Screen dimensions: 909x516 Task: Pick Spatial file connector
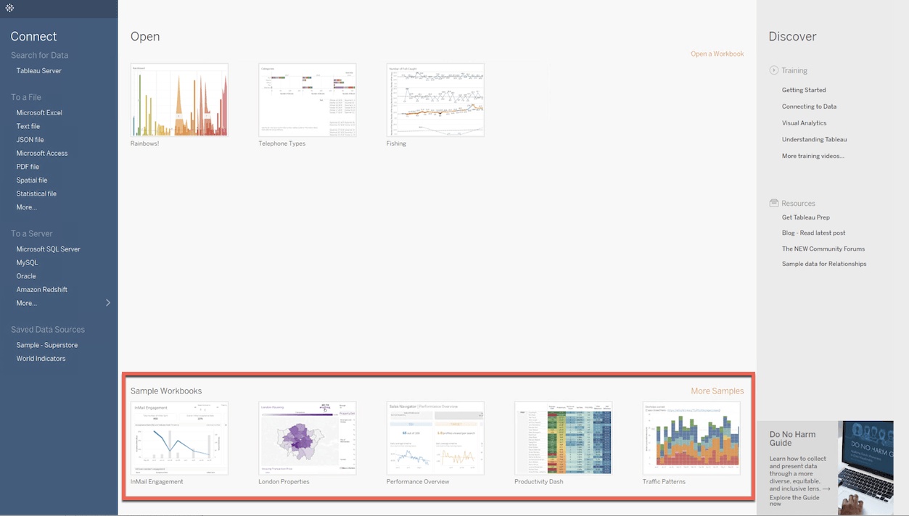point(32,180)
